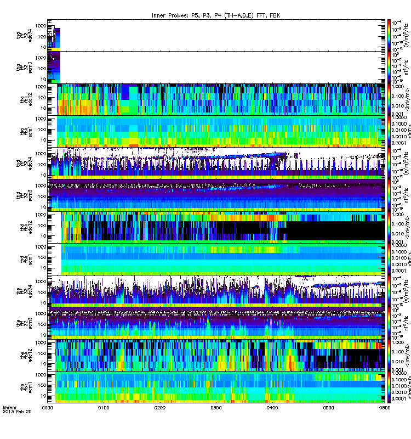Screen dimensions: 411x439
Task: Select the the fbk edc12 panel label
Action: 26,355
